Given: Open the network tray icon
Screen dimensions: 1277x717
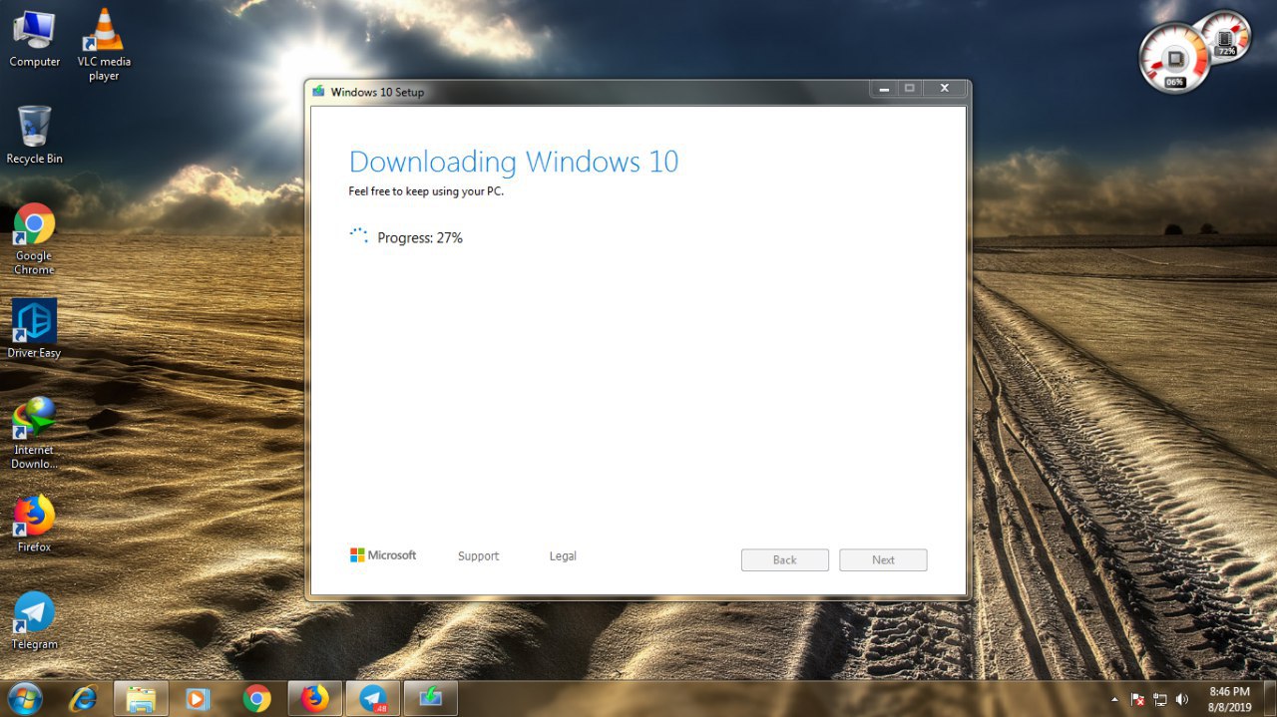Looking at the screenshot, I should (1160, 699).
